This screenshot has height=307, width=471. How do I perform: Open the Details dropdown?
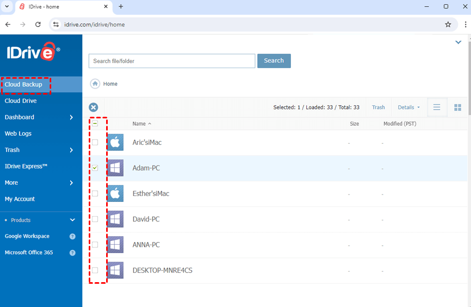pos(409,107)
